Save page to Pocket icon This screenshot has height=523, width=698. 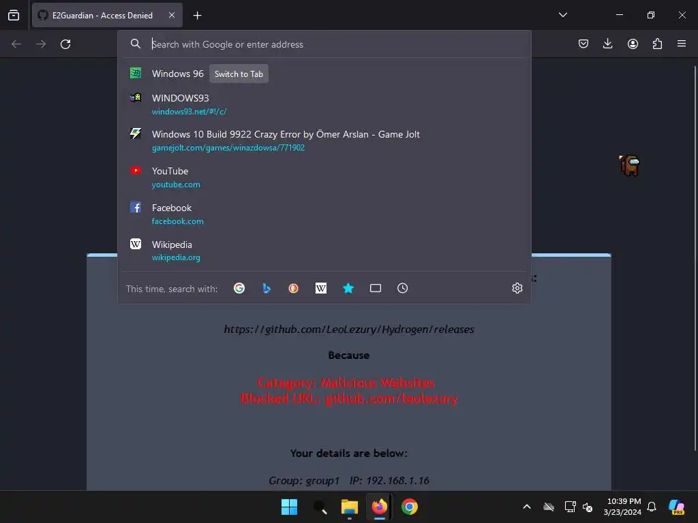click(x=583, y=44)
